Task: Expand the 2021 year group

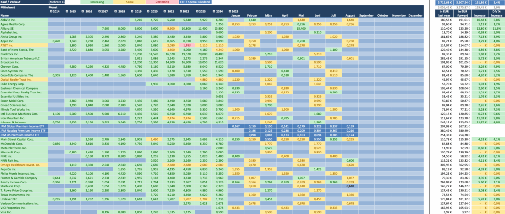Action: coord(165,11)
